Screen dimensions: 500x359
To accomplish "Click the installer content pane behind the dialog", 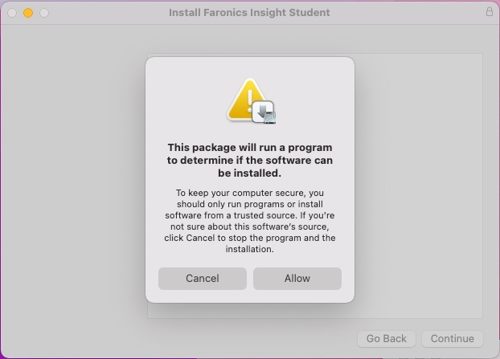I will click(418, 185).
